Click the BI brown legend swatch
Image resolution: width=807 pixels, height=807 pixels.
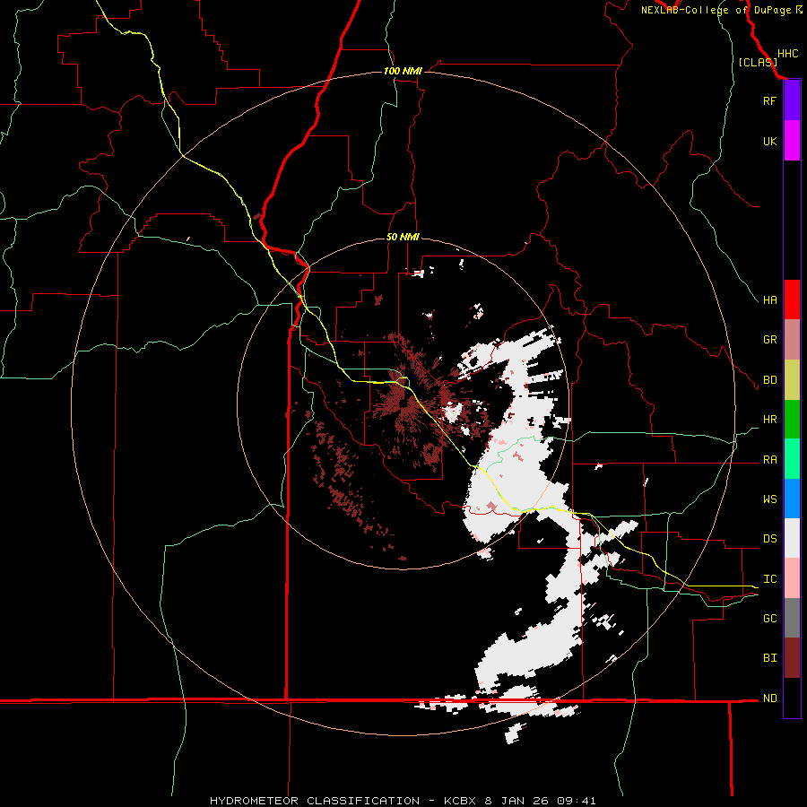click(792, 658)
